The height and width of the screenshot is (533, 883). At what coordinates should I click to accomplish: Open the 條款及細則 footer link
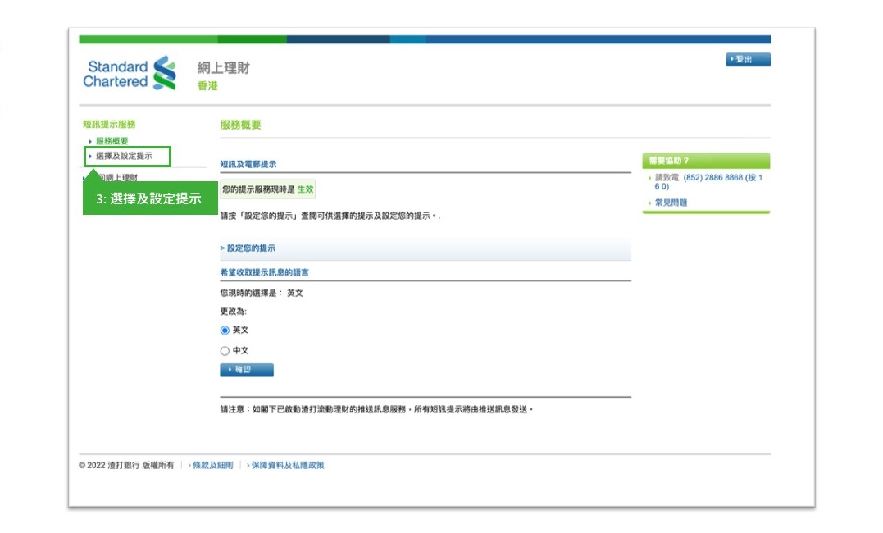(x=212, y=466)
